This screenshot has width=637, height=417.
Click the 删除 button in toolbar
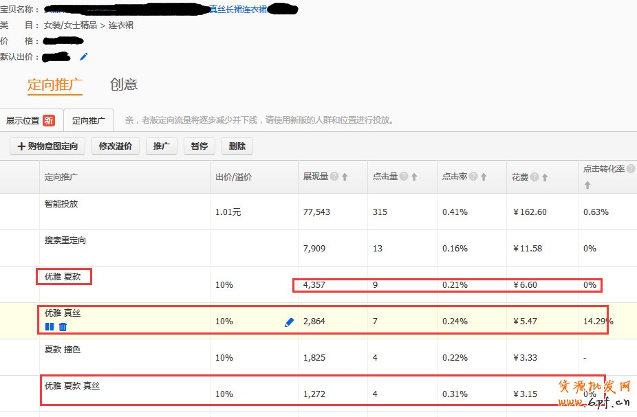237,146
